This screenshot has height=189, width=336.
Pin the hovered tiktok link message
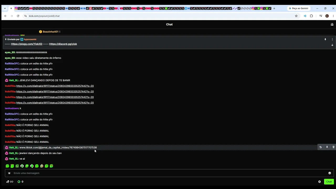point(327,147)
